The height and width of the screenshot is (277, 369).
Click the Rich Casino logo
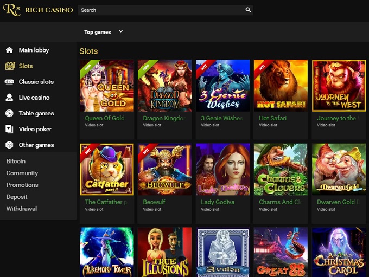pyautogui.click(x=37, y=10)
